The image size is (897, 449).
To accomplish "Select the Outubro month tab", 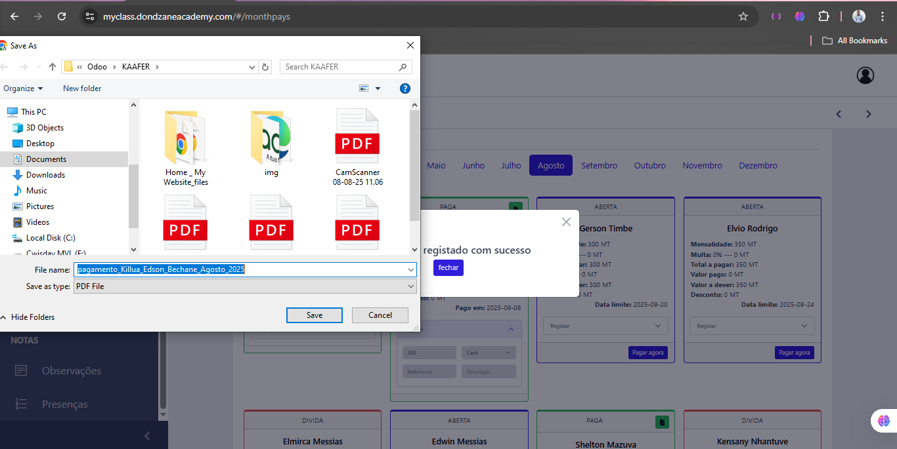I will tap(649, 166).
